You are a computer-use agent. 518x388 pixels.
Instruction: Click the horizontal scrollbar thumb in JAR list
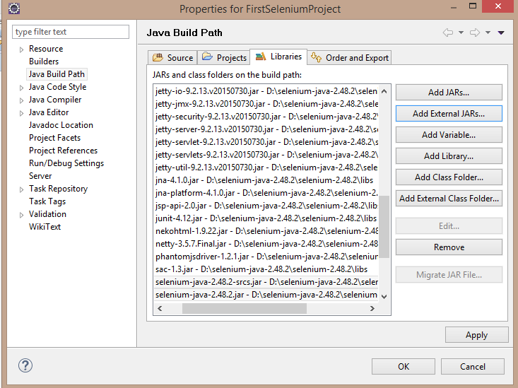pos(245,308)
